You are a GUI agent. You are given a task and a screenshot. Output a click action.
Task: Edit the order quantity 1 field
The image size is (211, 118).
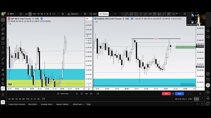(x=173, y=93)
